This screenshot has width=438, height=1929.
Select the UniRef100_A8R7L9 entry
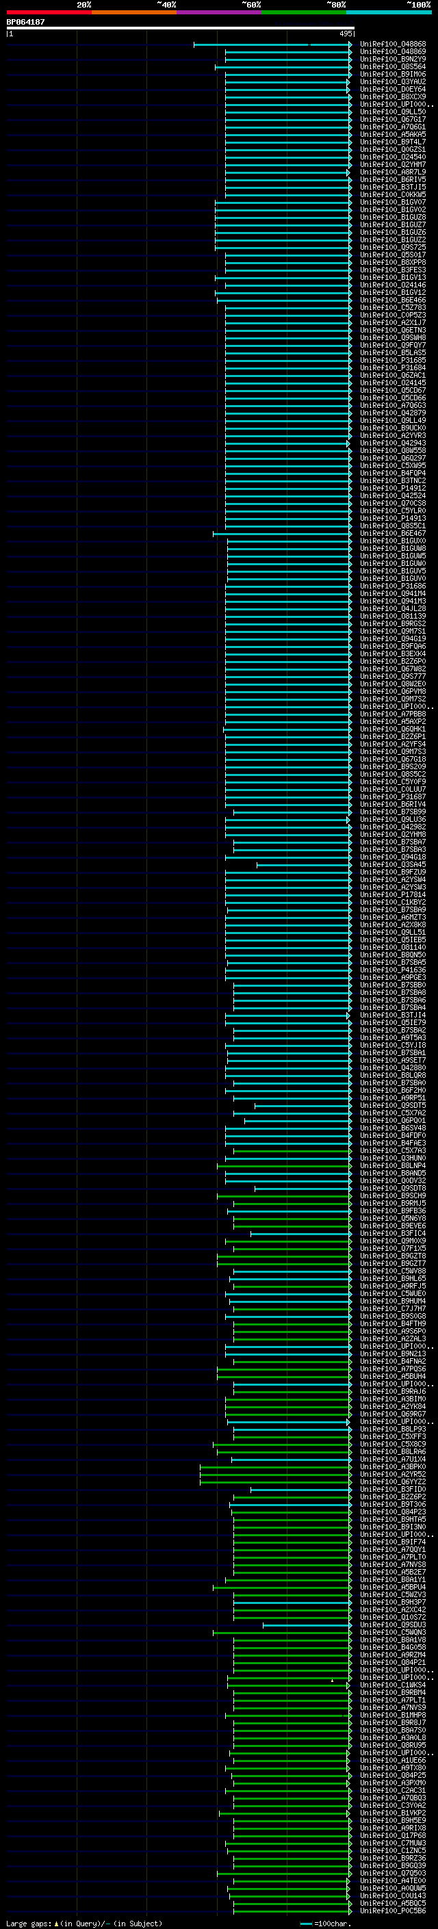[393, 172]
